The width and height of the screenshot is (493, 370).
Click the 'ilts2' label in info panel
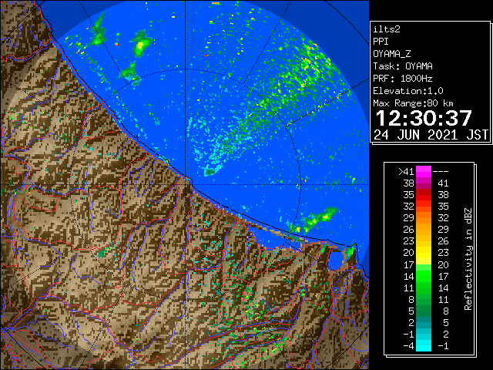click(387, 29)
